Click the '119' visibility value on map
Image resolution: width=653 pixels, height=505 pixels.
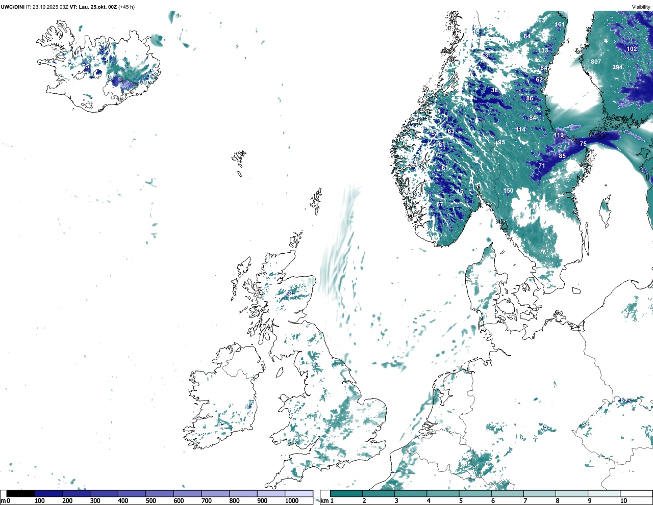(x=559, y=135)
